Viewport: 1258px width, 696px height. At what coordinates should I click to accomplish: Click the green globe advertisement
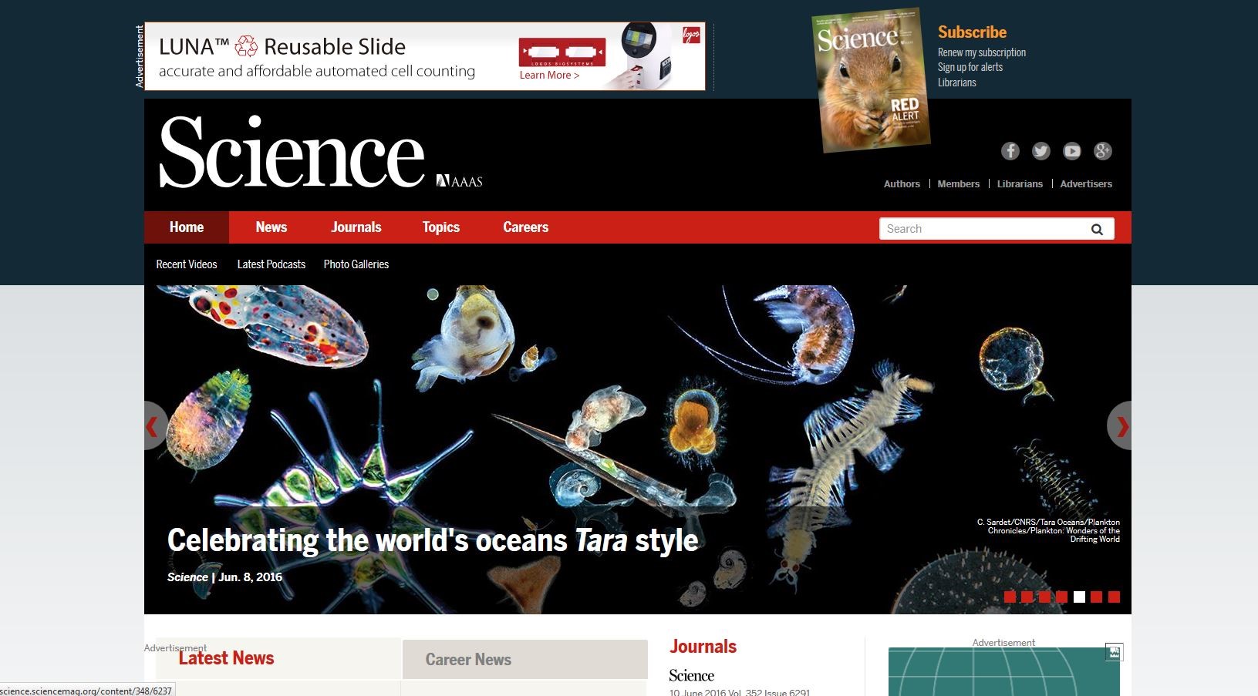1003,672
